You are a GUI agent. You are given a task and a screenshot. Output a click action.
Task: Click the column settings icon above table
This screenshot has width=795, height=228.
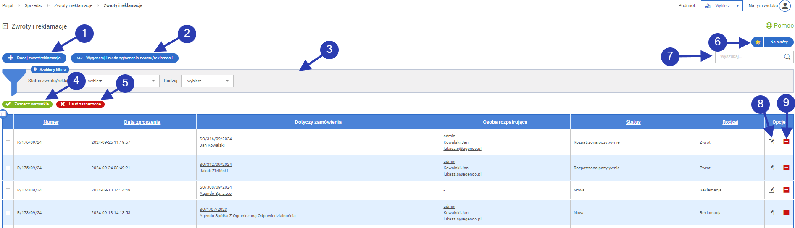coord(3,113)
